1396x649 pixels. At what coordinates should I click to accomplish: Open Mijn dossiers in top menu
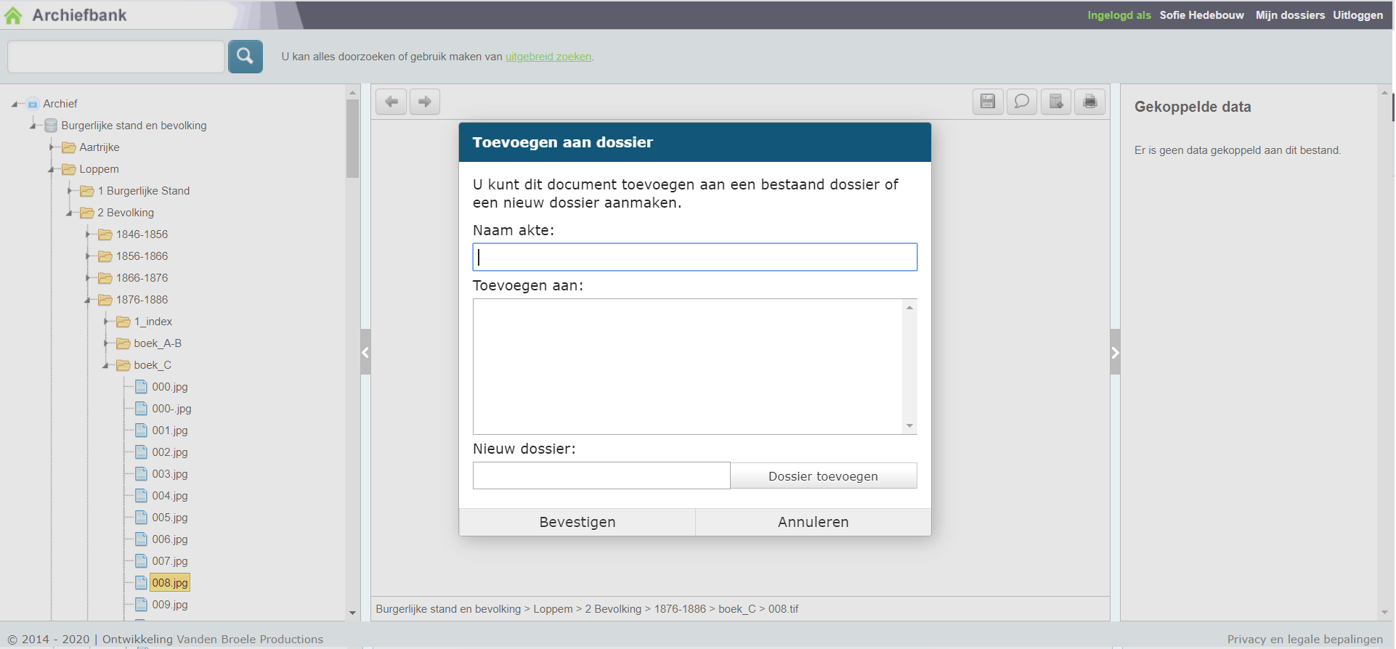[x=1290, y=15]
